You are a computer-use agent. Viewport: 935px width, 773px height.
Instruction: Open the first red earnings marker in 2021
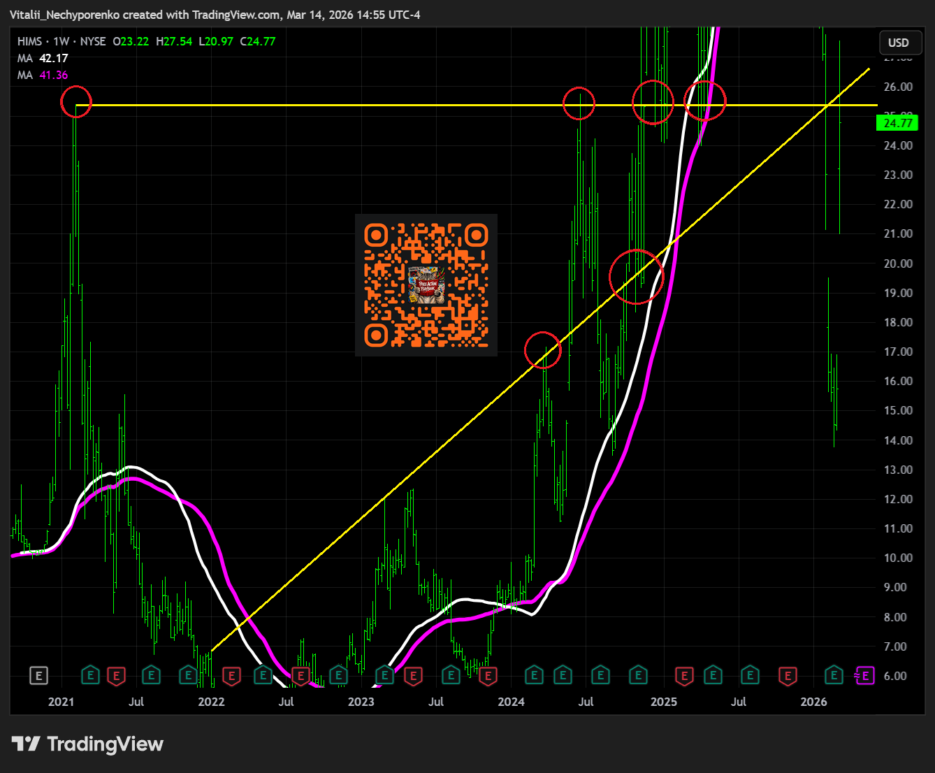point(117,676)
